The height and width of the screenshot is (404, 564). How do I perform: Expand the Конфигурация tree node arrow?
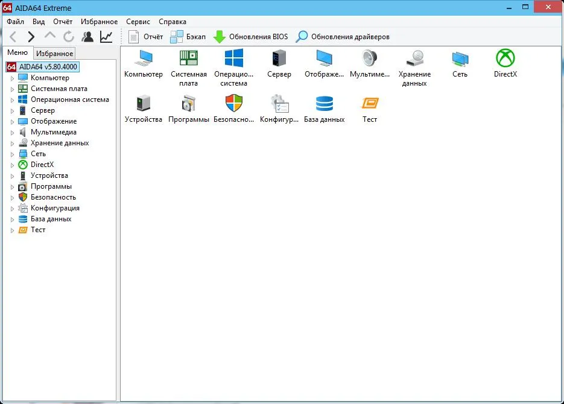pos(12,209)
